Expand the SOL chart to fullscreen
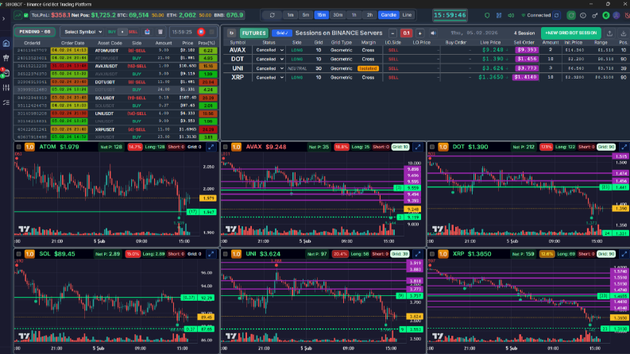630x354 pixels. click(x=211, y=254)
